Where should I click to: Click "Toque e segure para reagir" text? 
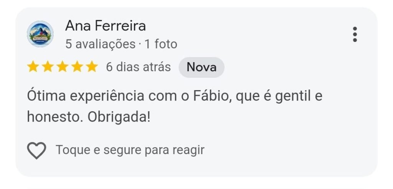130,150
